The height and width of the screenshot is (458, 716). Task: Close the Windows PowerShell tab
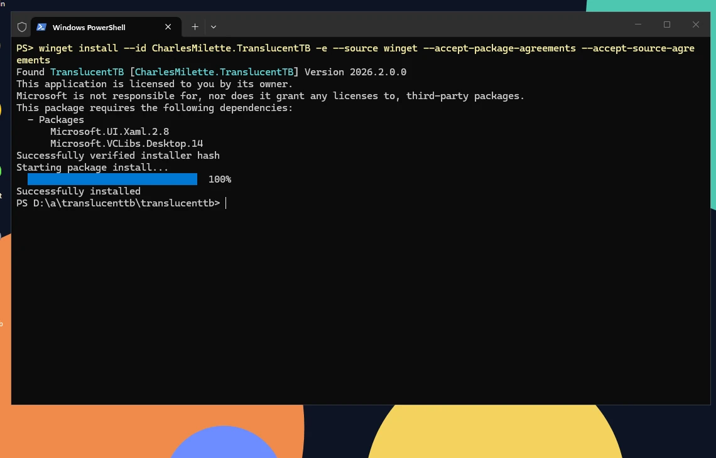click(x=168, y=27)
